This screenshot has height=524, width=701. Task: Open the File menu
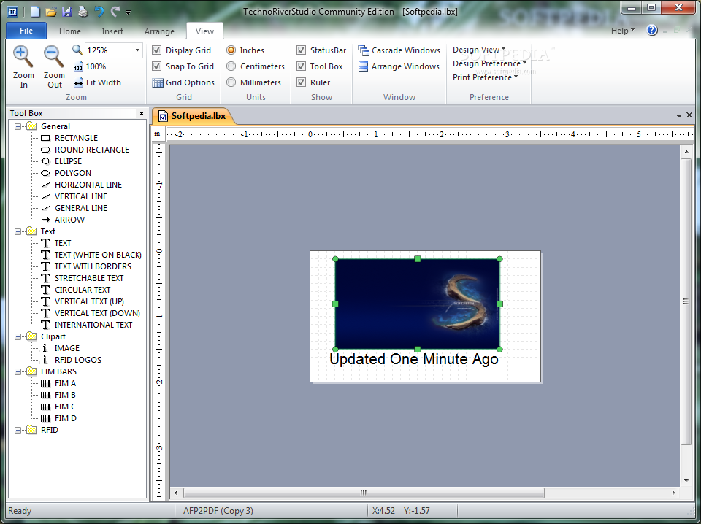point(26,31)
